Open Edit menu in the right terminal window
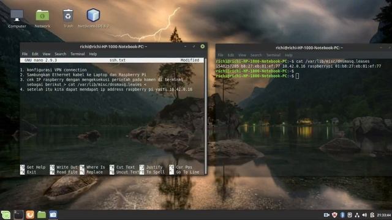The image size is (392, 220). click(x=230, y=55)
